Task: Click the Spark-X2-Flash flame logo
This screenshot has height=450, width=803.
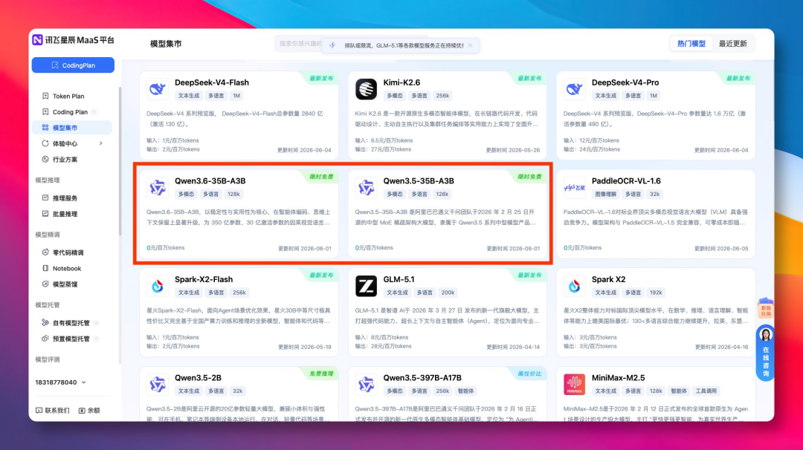Action: point(157,286)
